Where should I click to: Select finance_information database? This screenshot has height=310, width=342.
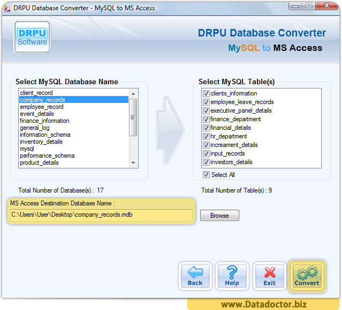pyautogui.click(x=74, y=121)
